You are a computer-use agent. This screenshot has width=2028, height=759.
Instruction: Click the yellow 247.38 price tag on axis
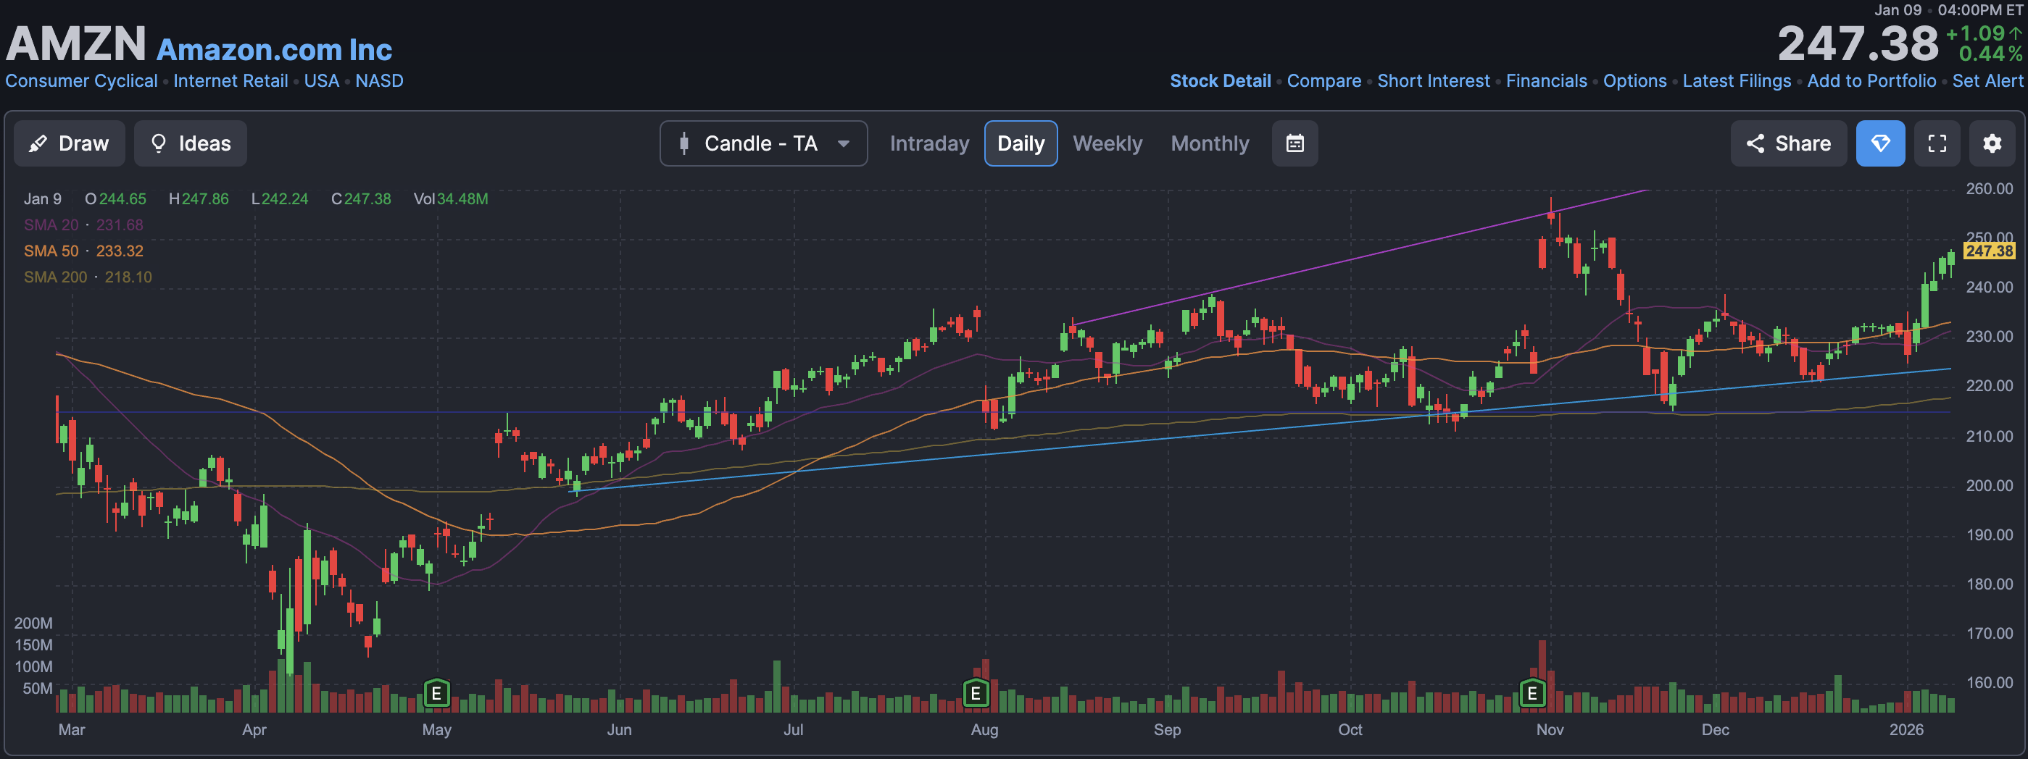[1990, 251]
